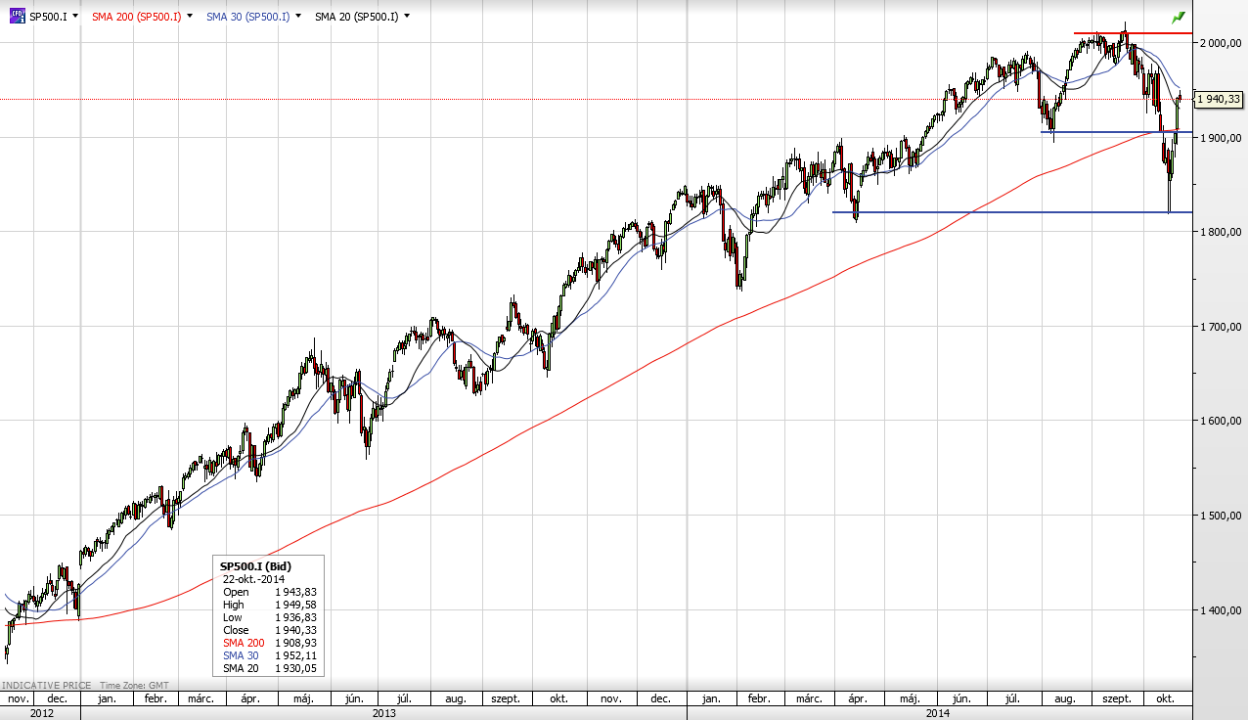1248x720 pixels.
Task: Click the 2 000,00 price axis label
Action: (1221, 43)
